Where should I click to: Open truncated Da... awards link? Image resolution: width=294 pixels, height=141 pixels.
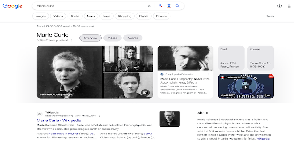click(93, 134)
